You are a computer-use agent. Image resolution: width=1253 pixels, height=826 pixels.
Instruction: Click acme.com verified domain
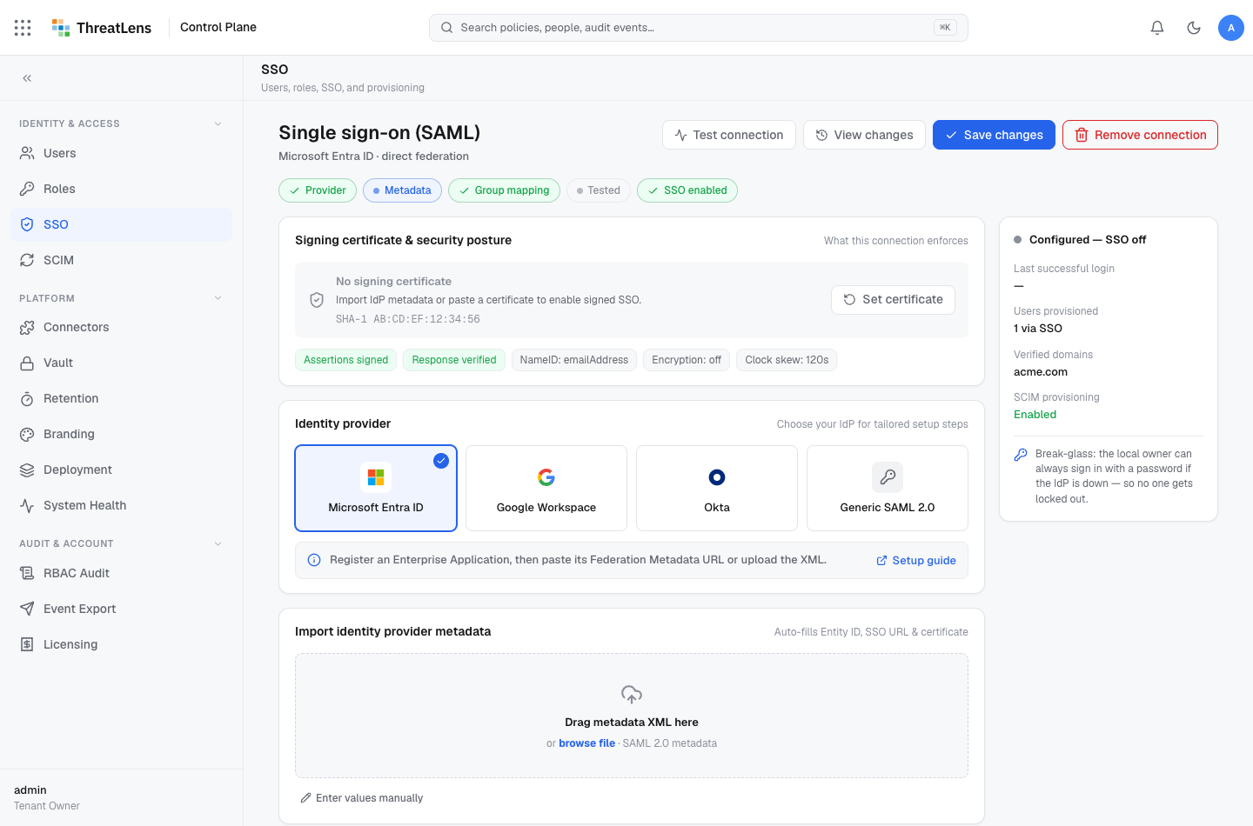click(1041, 372)
